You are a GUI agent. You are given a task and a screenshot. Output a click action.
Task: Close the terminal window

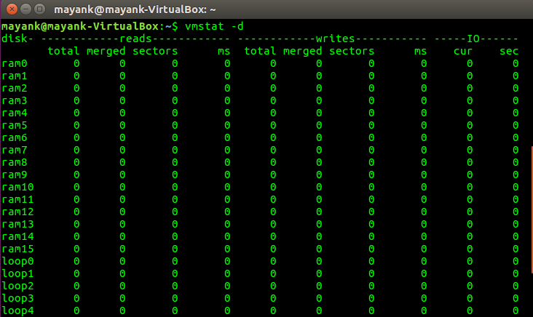click(x=12, y=9)
